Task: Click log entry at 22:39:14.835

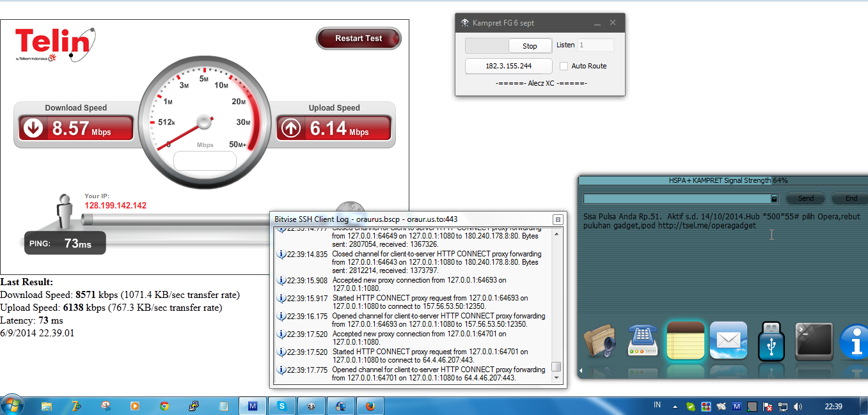Action: point(412,262)
